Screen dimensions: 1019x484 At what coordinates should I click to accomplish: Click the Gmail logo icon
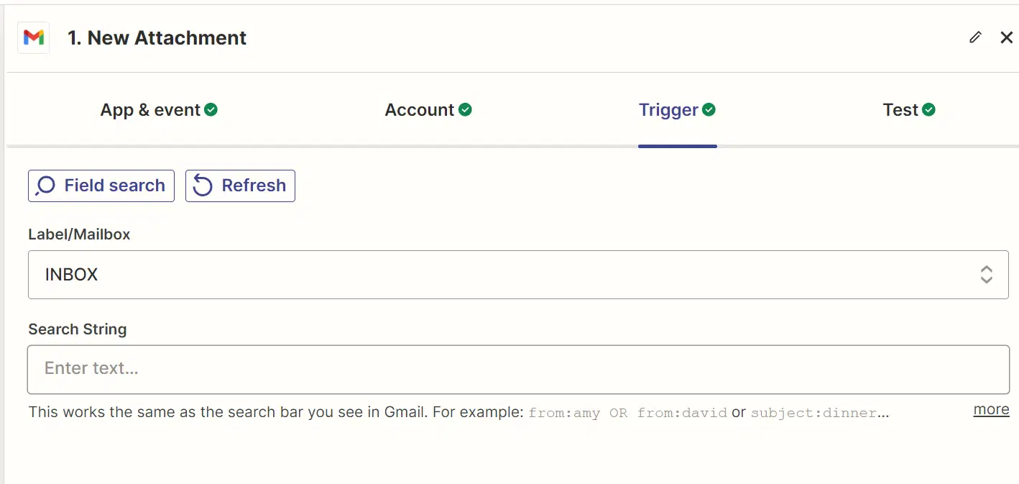click(34, 37)
